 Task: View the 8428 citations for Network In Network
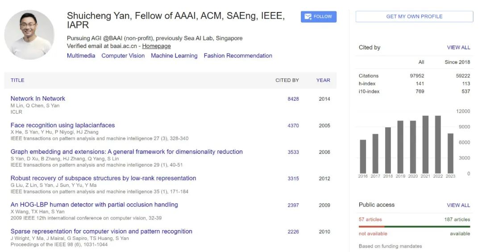293,99
